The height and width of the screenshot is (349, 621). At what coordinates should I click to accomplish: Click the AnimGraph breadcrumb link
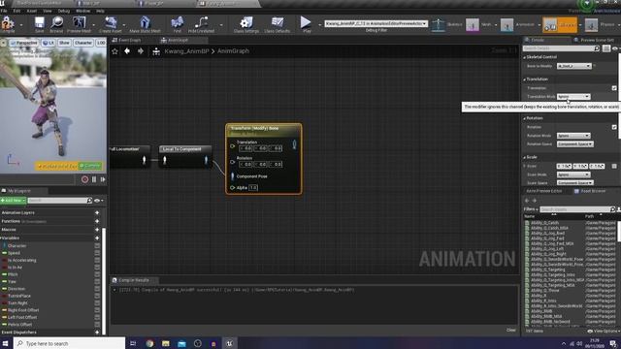point(233,51)
